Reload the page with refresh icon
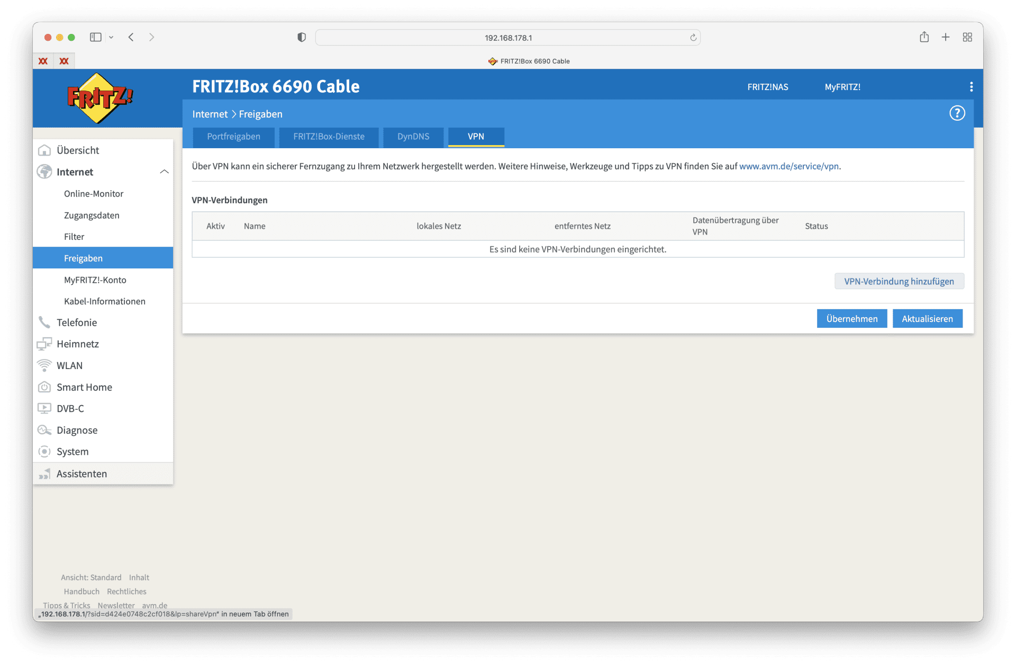 point(693,38)
